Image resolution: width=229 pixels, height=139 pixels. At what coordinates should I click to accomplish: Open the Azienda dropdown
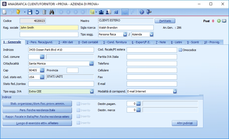tap(151, 34)
